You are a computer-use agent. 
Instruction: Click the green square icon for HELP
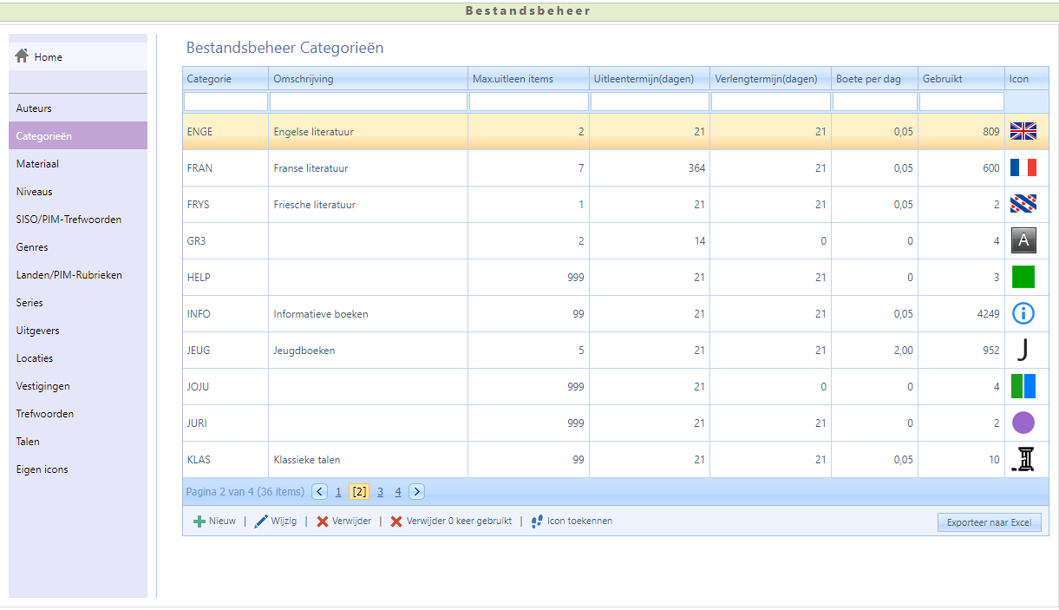point(1023,278)
